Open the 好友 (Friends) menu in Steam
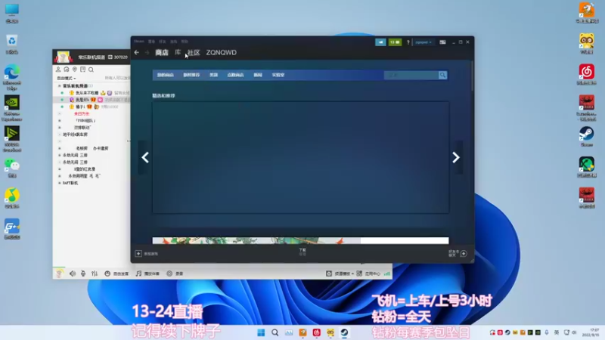The image size is (605, 340). point(163,42)
